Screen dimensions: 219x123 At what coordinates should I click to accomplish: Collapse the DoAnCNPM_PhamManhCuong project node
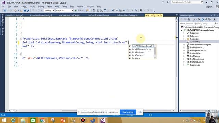point(182,30)
